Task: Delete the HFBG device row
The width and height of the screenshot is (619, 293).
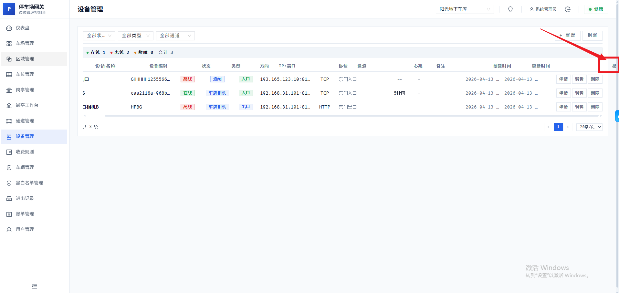Action: click(x=595, y=107)
